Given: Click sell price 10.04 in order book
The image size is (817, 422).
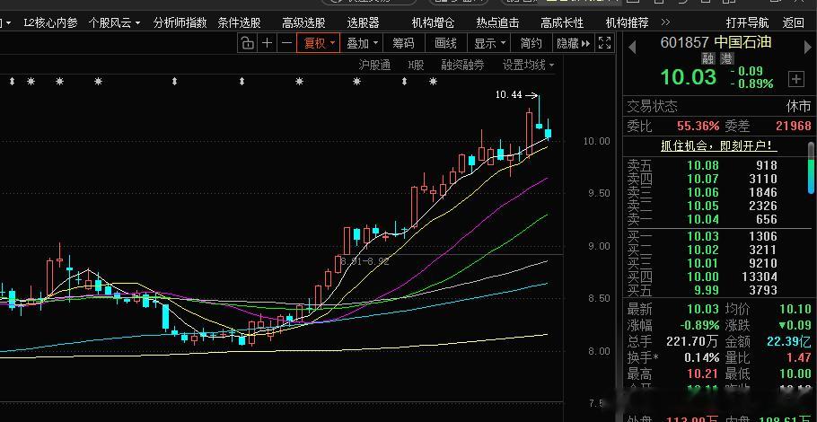Looking at the screenshot, I should [x=703, y=219].
